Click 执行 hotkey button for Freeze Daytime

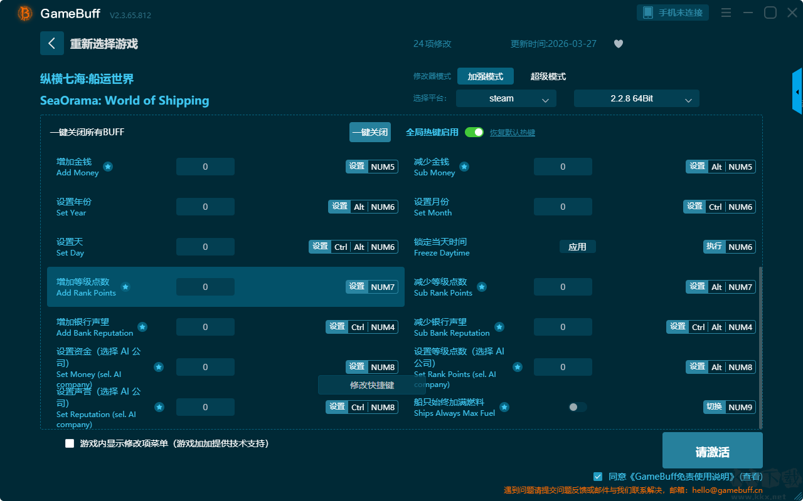click(x=715, y=247)
